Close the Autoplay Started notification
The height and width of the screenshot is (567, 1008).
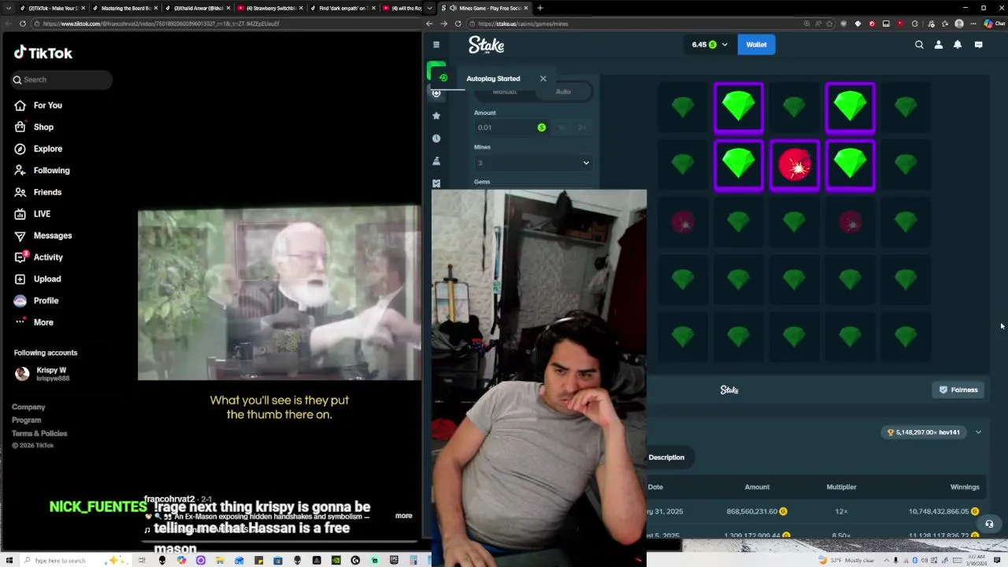click(x=543, y=79)
